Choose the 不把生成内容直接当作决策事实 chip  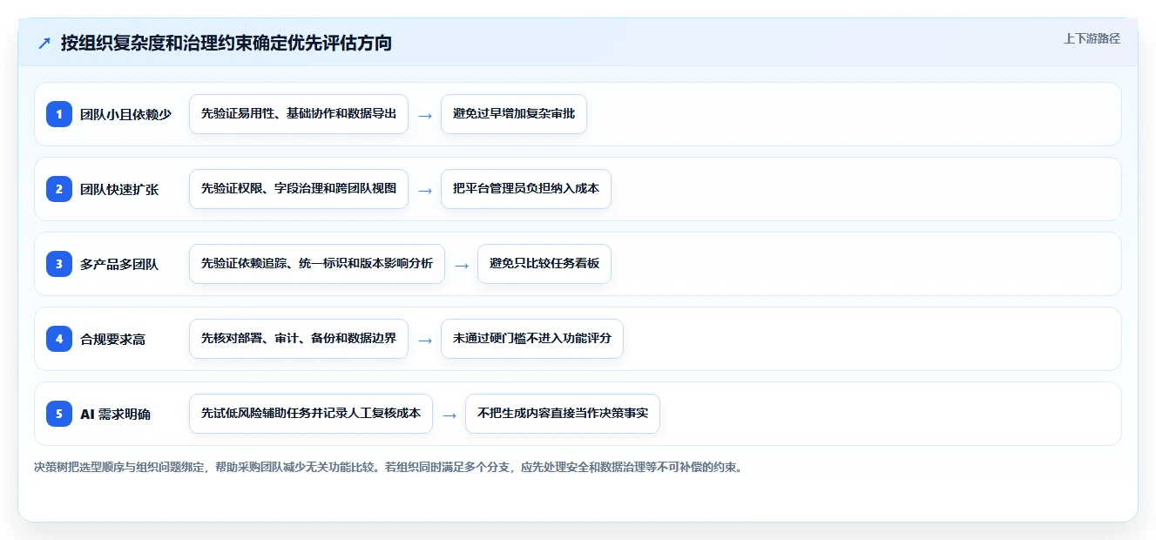click(563, 414)
